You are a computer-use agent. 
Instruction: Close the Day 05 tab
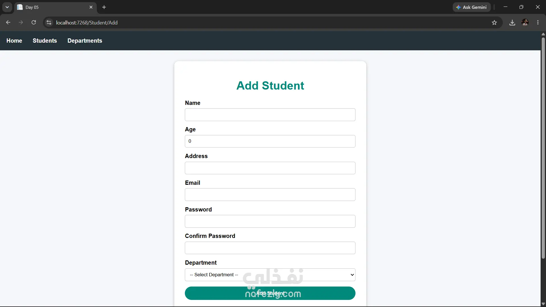pos(91,7)
